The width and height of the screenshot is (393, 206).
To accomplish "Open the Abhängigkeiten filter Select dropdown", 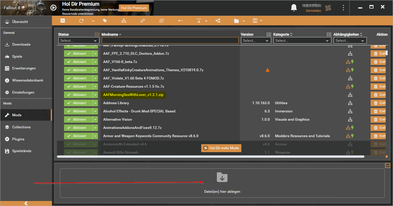I will [x=350, y=41].
